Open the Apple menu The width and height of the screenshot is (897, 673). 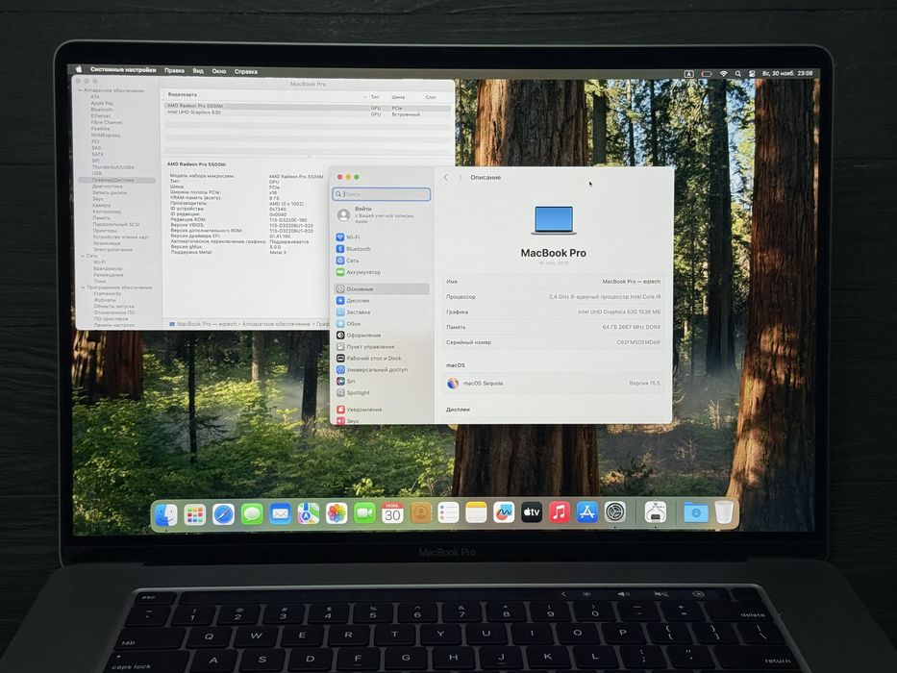(79, 69)
